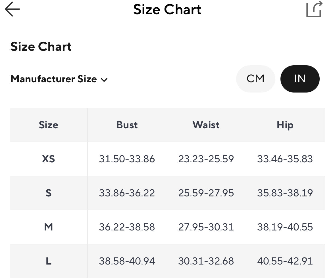Tap the back arrow icon
This screenshot has width=335, height=279.
coord(13,9)
